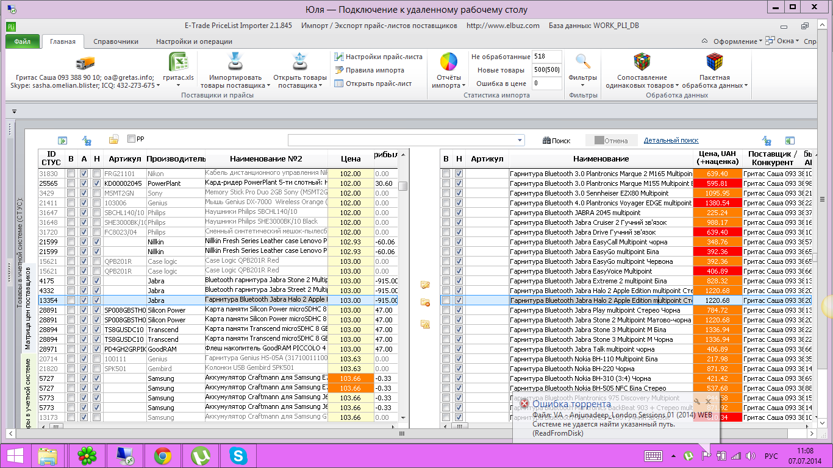Switch to the Справочники tab

116,41
